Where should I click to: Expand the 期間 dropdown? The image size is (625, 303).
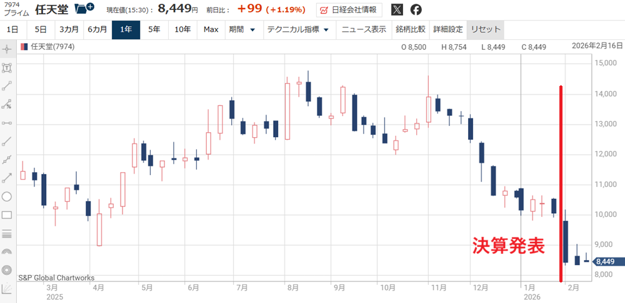[242, 29]
